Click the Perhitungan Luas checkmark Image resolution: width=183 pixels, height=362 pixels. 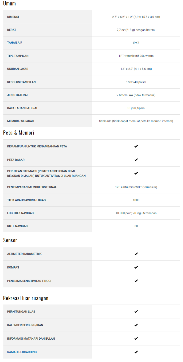136,311
